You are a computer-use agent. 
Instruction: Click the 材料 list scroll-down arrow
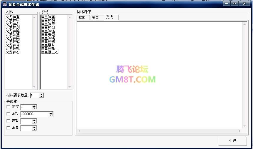pos(34,87)
